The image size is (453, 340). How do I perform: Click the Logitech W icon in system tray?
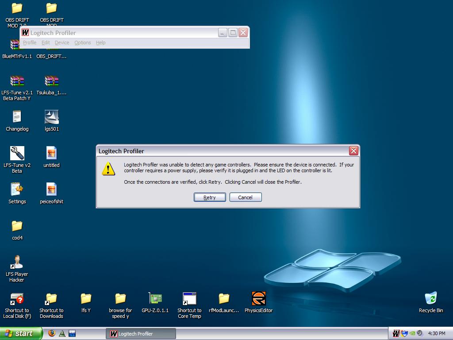(396, 334)
